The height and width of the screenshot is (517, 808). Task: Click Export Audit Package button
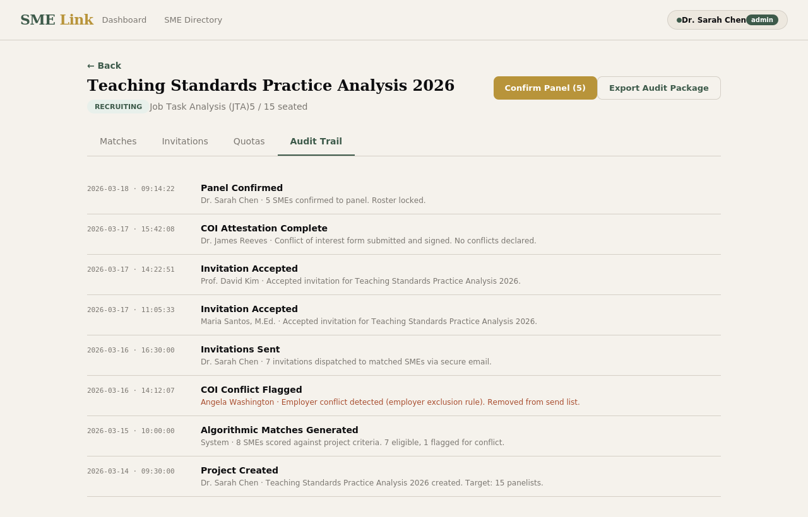tap(658, 88)
